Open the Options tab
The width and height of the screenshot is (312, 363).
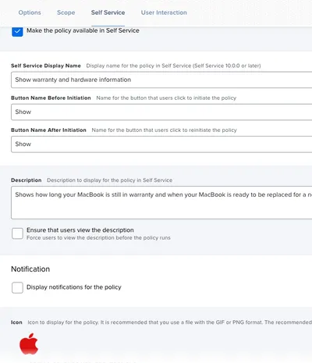30,12
